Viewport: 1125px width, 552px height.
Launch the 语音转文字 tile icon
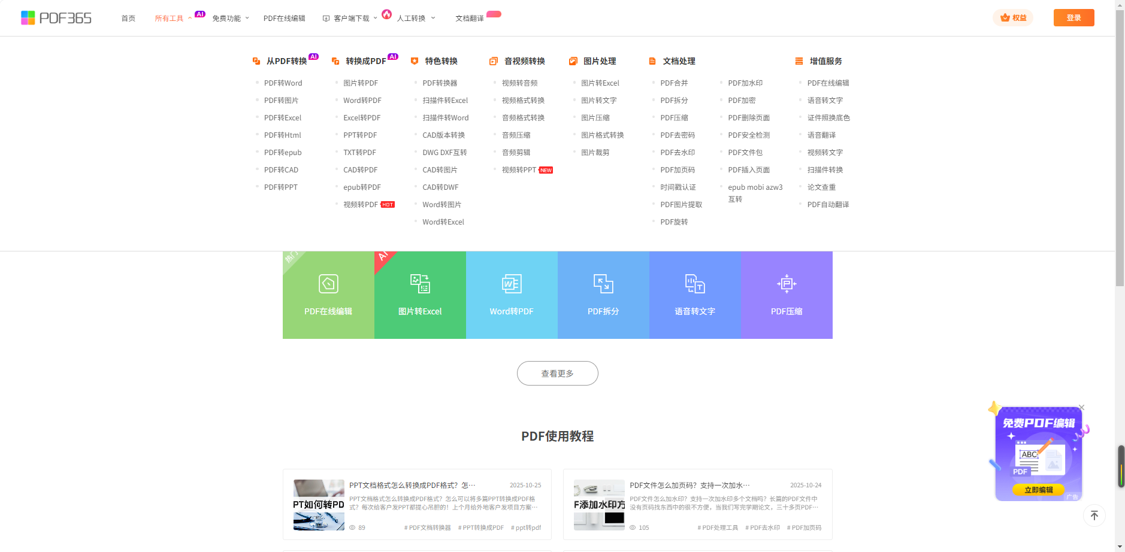pyautogui.click(x=695, y=284)
